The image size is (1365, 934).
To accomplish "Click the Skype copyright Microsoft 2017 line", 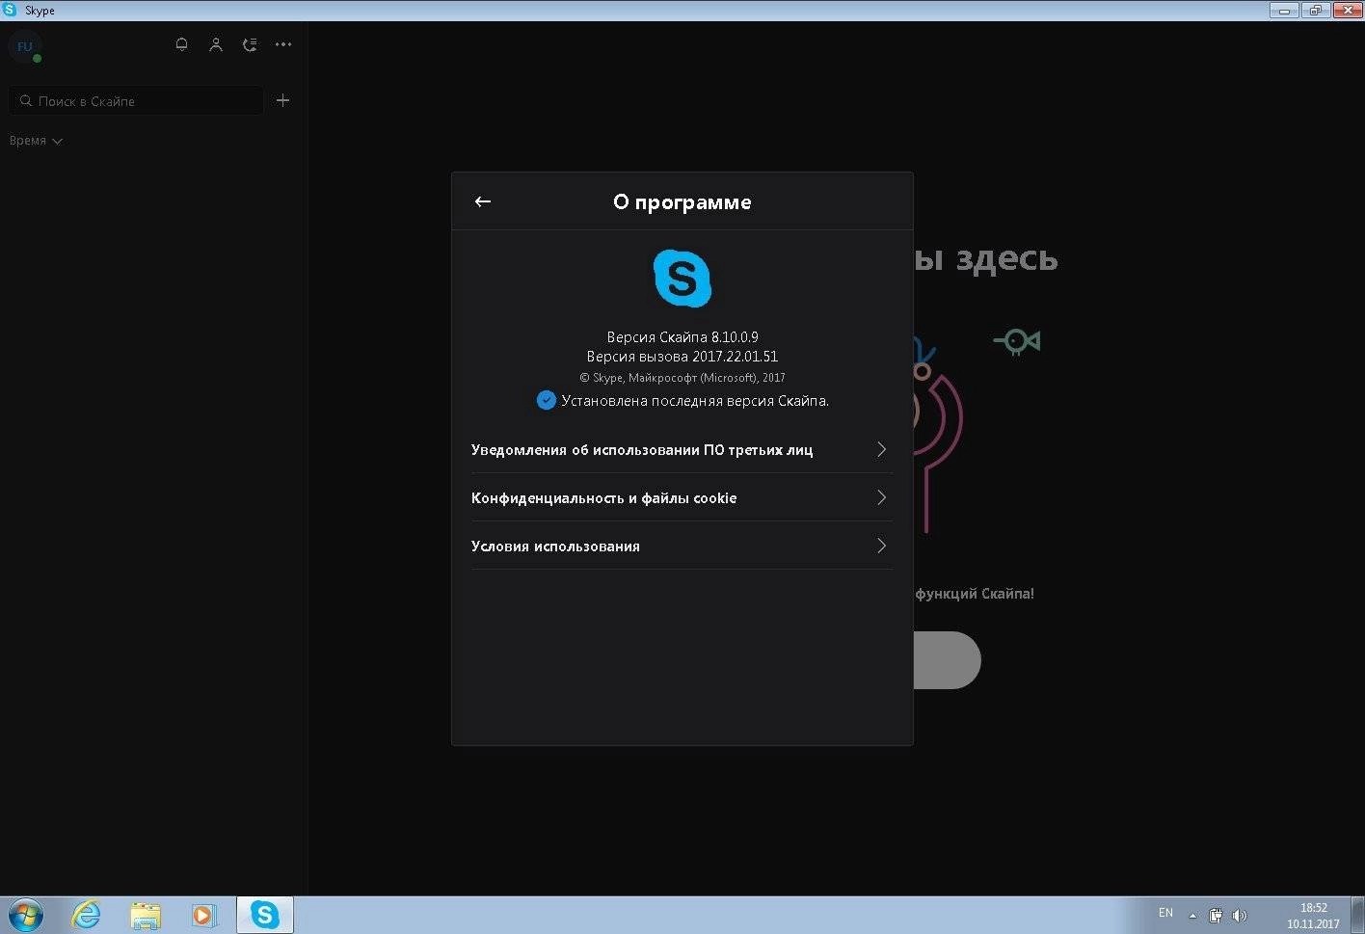I will click(682, 378).
